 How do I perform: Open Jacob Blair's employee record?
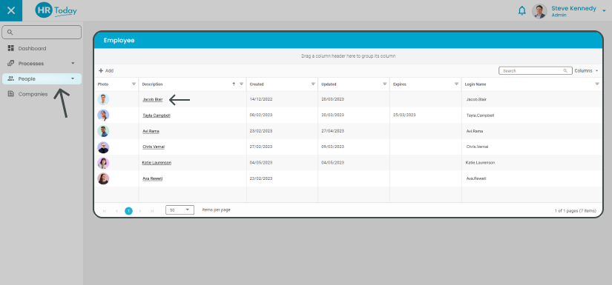(153, 100)
